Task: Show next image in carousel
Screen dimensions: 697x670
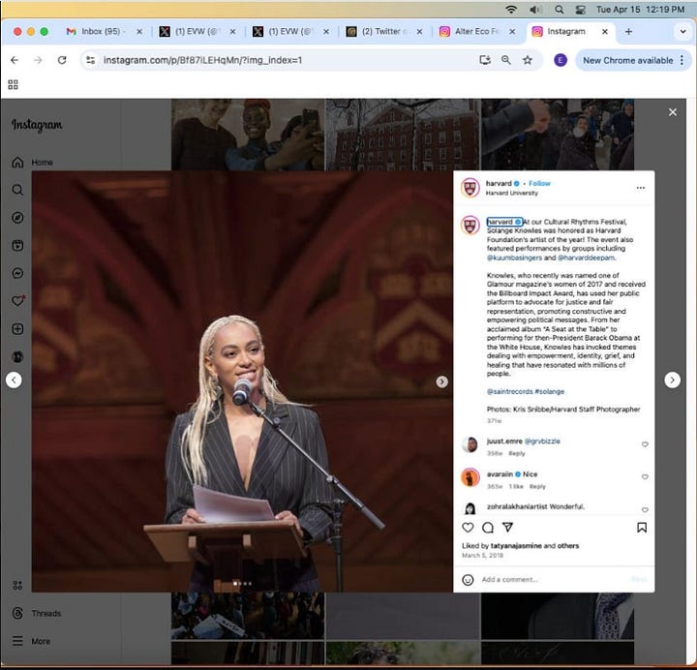Action: click(x=441, y=381)
